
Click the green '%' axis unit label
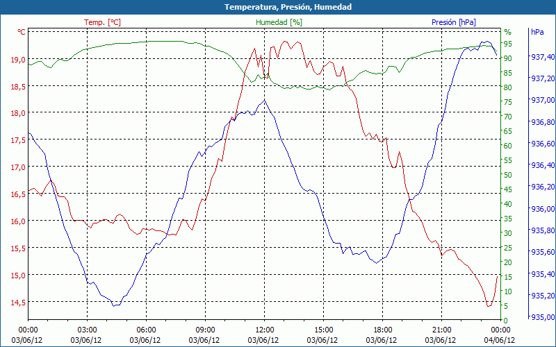tap(508, 32)
